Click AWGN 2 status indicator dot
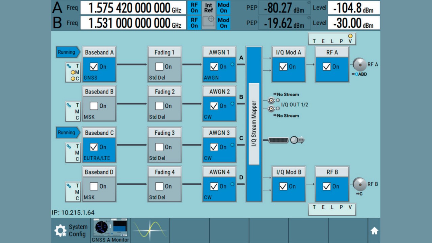 point(232,104)
